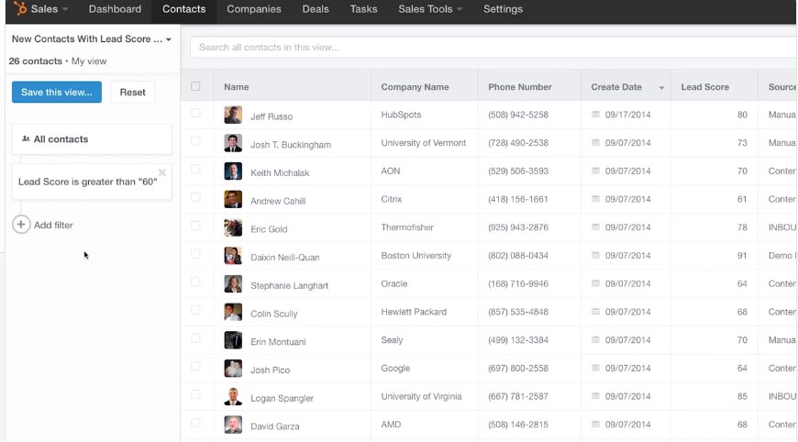The height and width of the screenshot is (442, 798).
Task: Click the plus icon for Add filter
Action: click(21, 225)
